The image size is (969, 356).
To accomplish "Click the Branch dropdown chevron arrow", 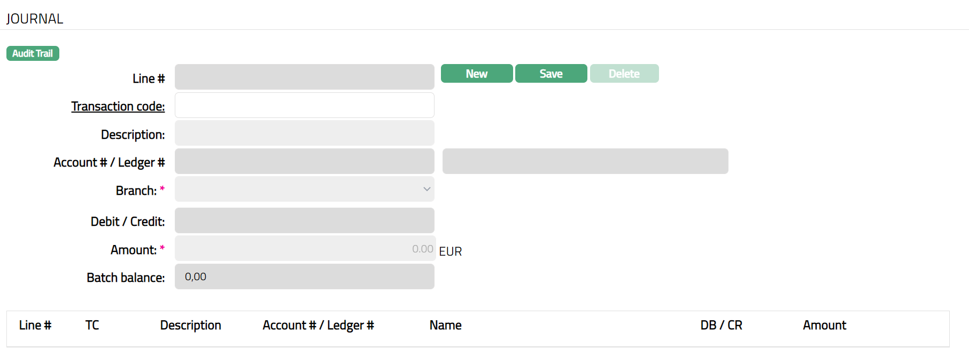I will (x=427, y=189).
